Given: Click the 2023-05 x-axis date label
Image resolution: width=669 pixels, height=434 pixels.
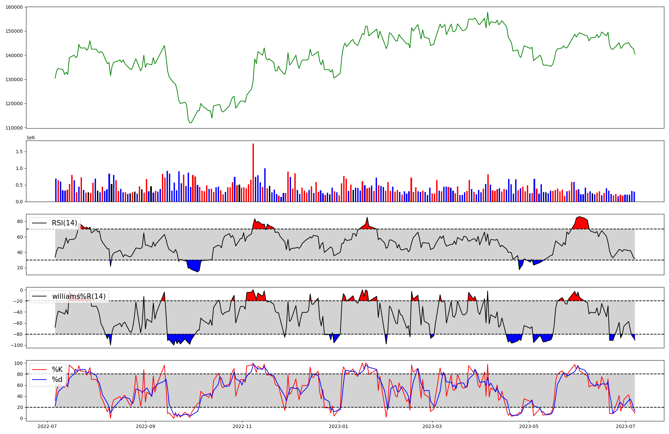Looking at the screenshot, I should click(x=529, y=426).
